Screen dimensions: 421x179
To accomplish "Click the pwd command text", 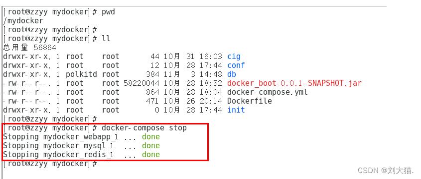I will coord(108,12).
